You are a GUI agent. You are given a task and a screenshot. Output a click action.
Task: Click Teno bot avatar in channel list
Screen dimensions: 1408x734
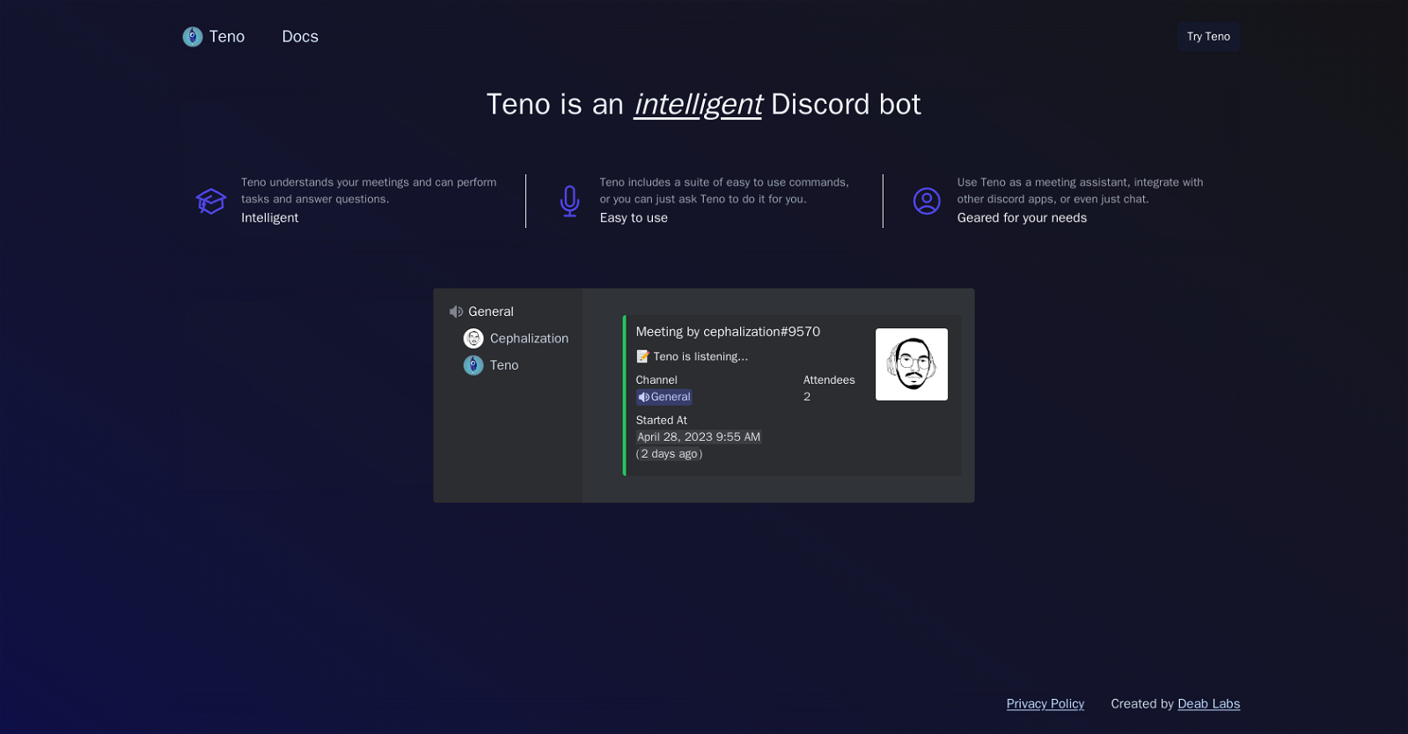[473, 365]
